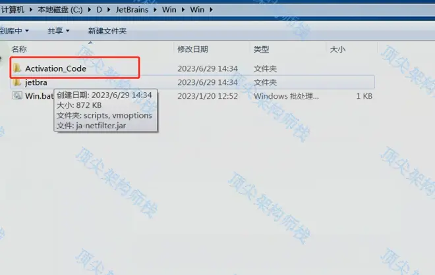Sort by the 名称 column header

pos(19,49)
